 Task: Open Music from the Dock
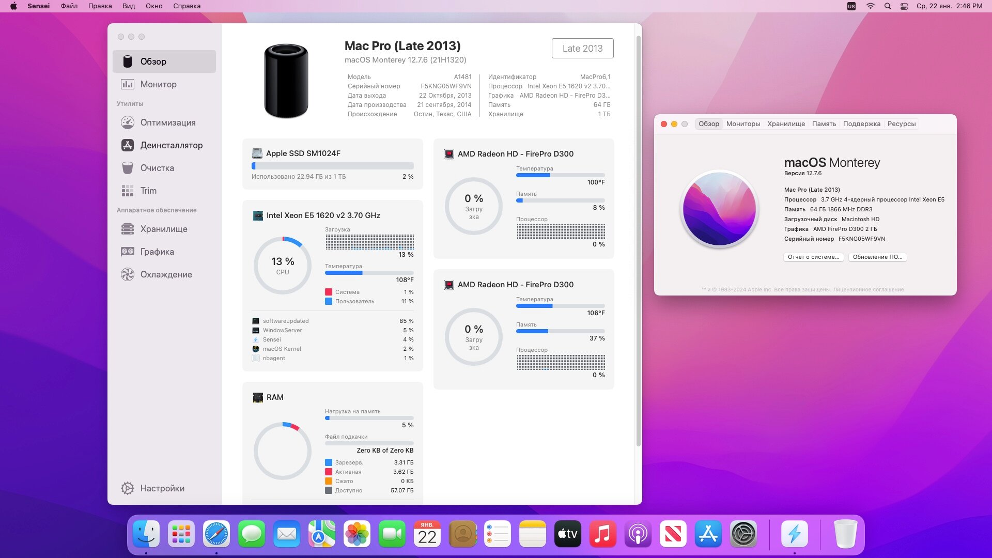click(x=603, y=534)
